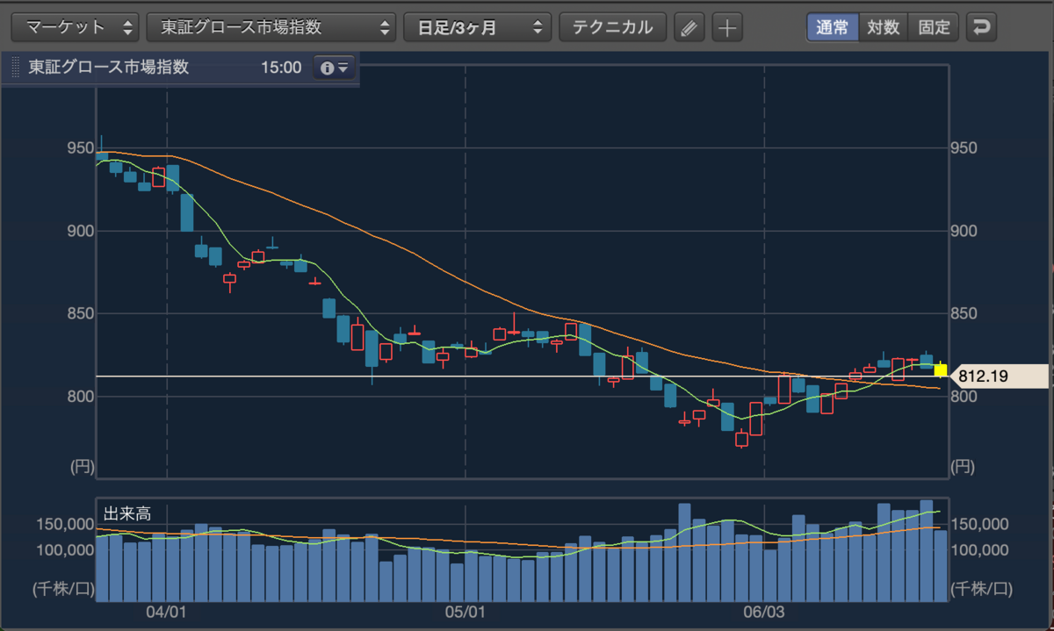Viewport: 1054px width, 631px height.
Task: Select the 対数 logarithmic scale mode
Action: coord(883,27)
